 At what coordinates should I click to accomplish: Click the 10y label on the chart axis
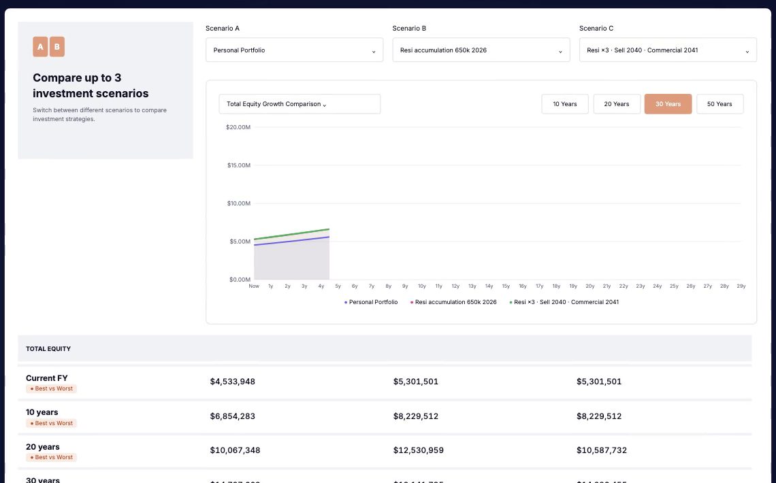(x=421, y=286)
